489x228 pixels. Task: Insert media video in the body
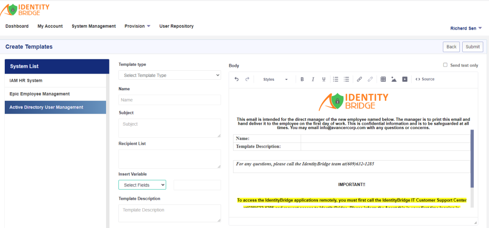(x=404, y=79)
